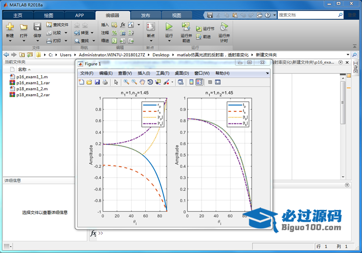
Task: Click the green percent comment icon
Action: click(x=114, y=33)
